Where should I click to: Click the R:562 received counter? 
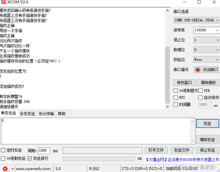click(x=94, y=169)
